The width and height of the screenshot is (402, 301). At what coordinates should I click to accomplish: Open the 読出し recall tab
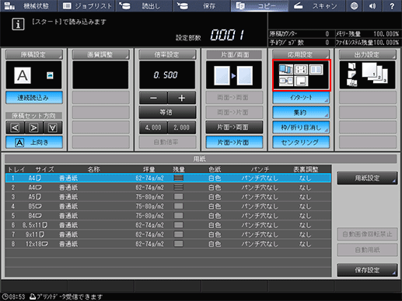click(144, 6)
